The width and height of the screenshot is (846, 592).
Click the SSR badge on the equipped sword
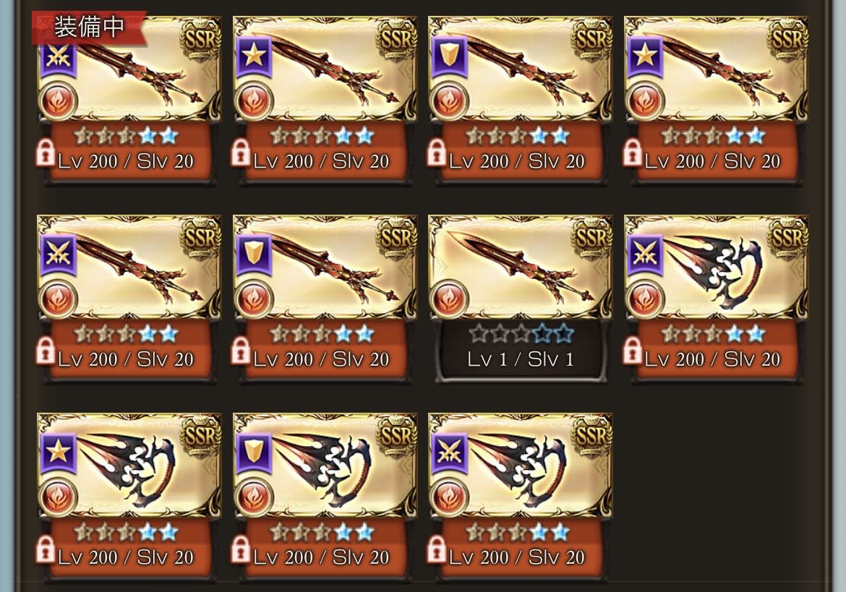[200, 40]
